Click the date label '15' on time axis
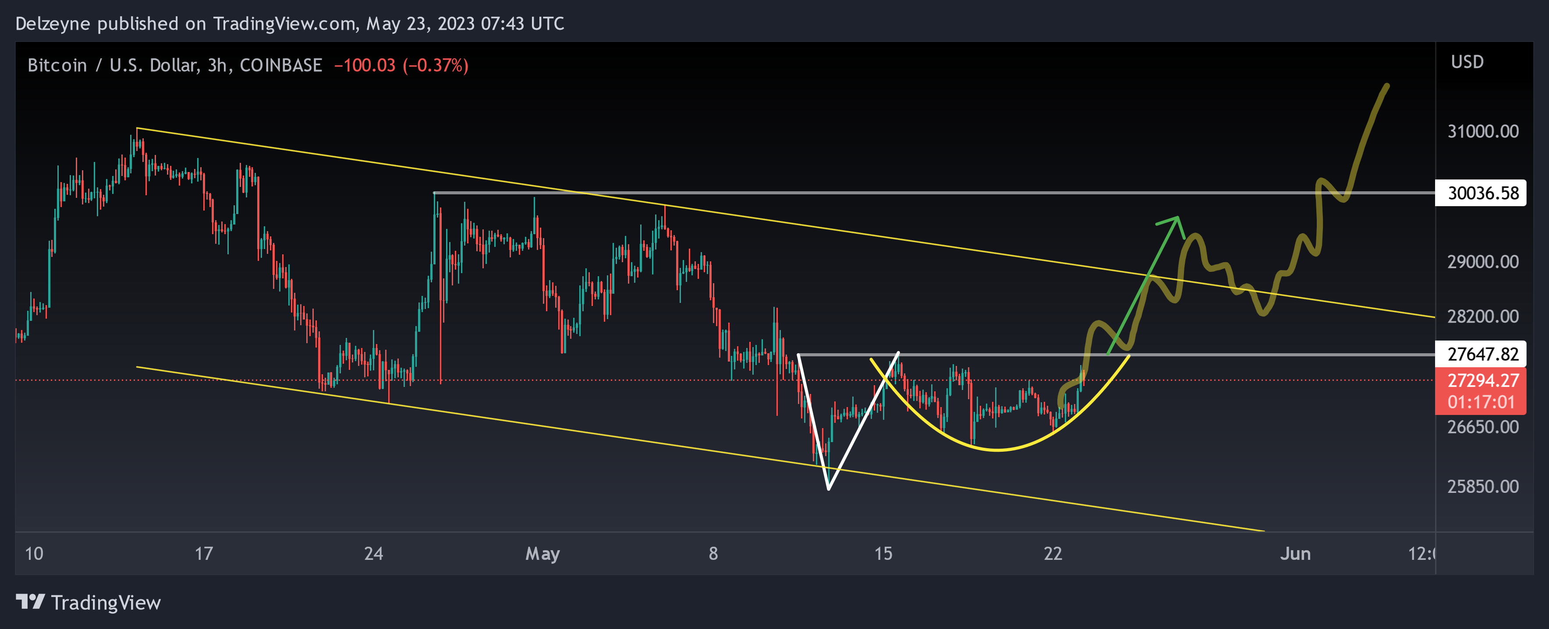 pyautogui.click(x=883, y=553)
